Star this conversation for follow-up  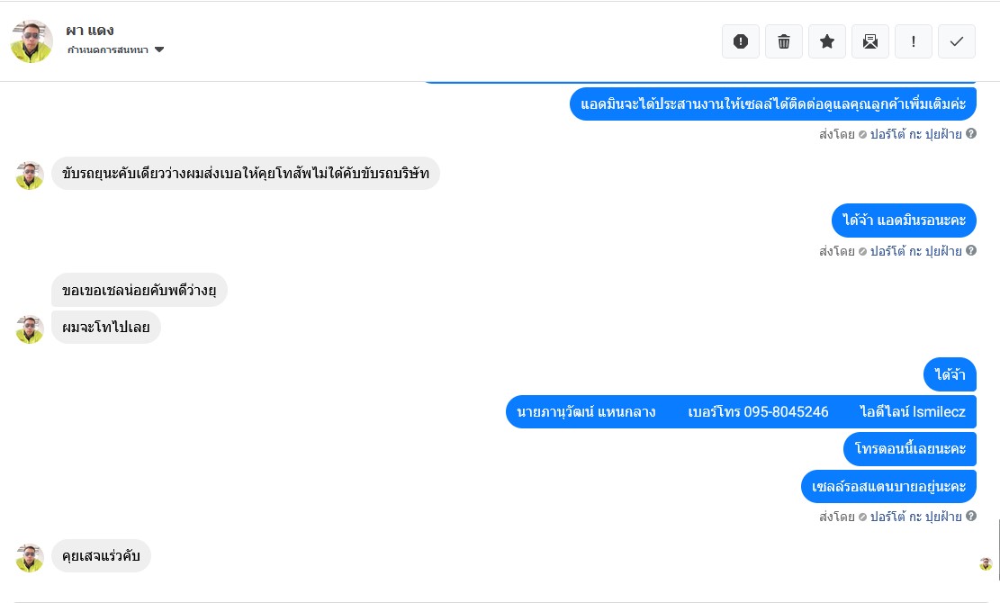click(827, 41)
